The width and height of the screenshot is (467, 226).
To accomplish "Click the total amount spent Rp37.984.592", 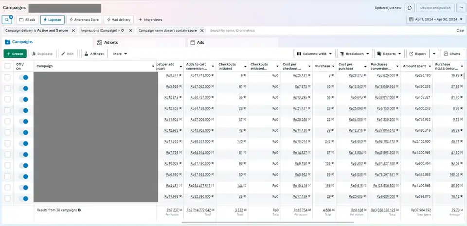I will pyautogui.click(x=420, y=210).
